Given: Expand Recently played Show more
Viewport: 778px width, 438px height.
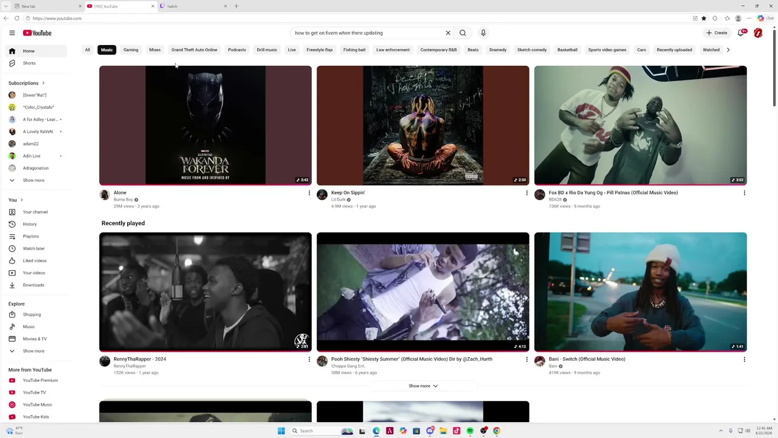Looking at the screenshot, I should tap(423, 386).
